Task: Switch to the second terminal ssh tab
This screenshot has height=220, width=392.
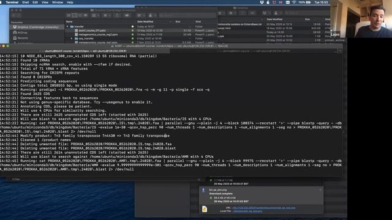Action: pyautogui.click(x=253, y=51)
